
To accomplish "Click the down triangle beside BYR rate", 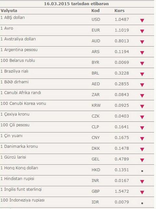I will (x=142, y=63).
